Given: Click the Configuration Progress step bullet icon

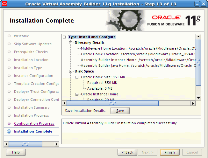Looking at the screenshot, I should (9, 123).
